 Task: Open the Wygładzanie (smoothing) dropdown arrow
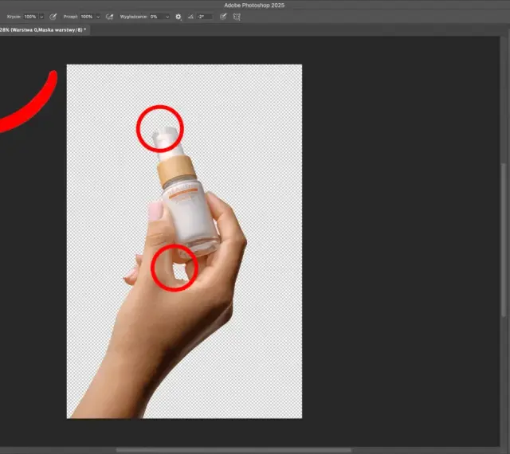[x=167, y=17]
